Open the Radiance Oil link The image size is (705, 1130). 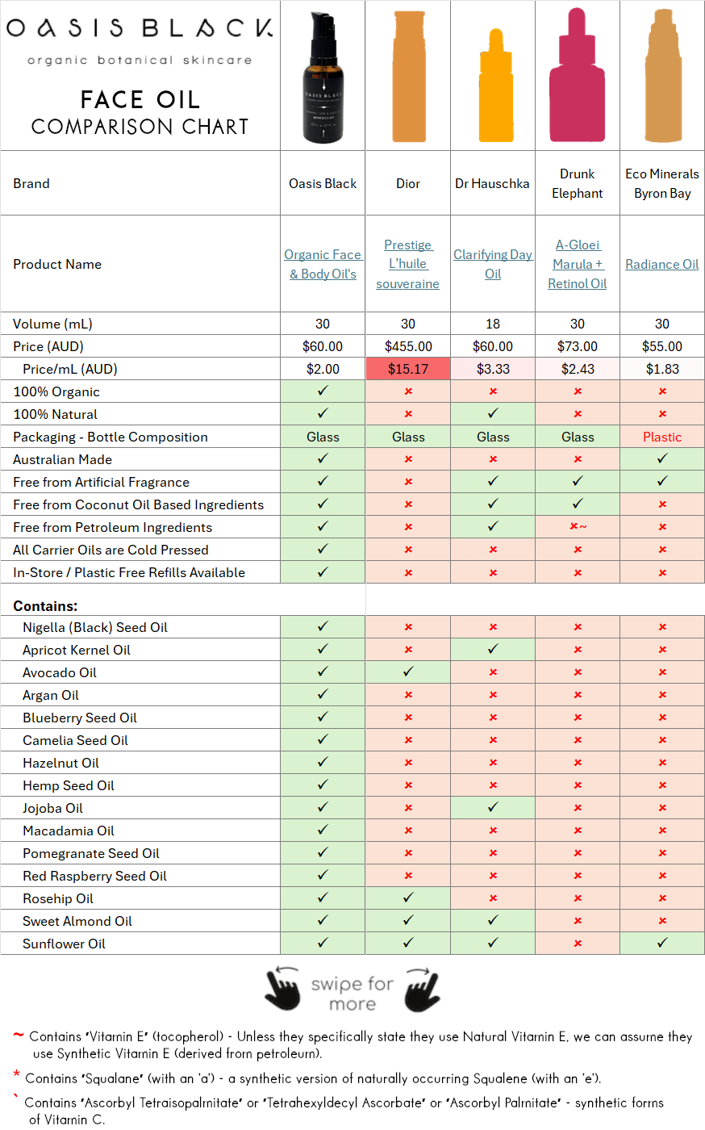pos(662,264)
